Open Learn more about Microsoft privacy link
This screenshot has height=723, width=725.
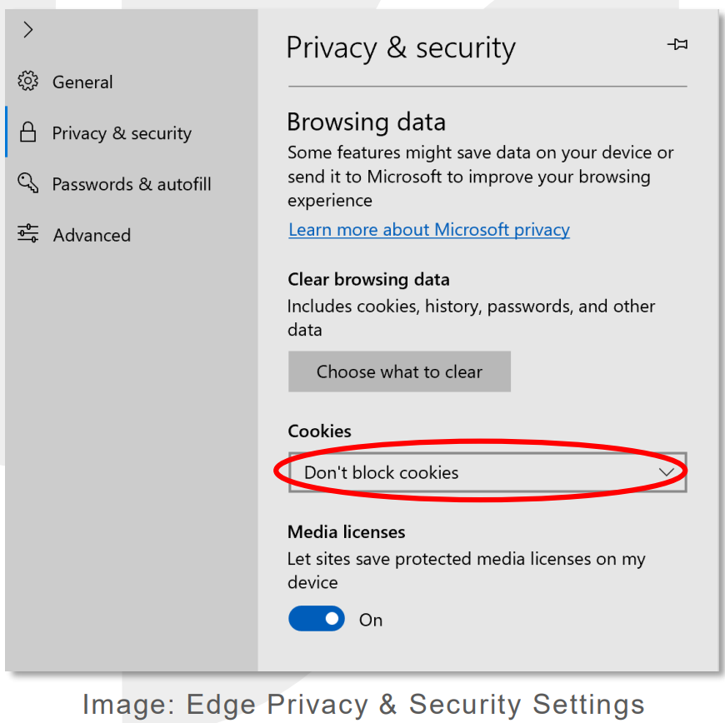(429, 230)
